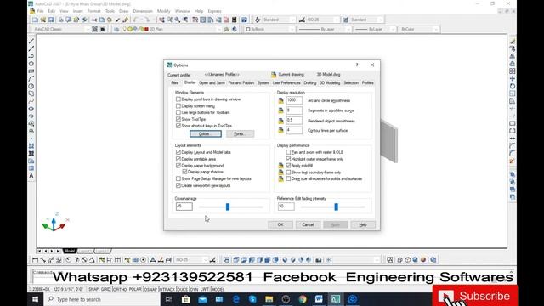The image size is (544, 306).
Task: Check Show Page Setup Manager for new layouts
Action: (178, 178)
